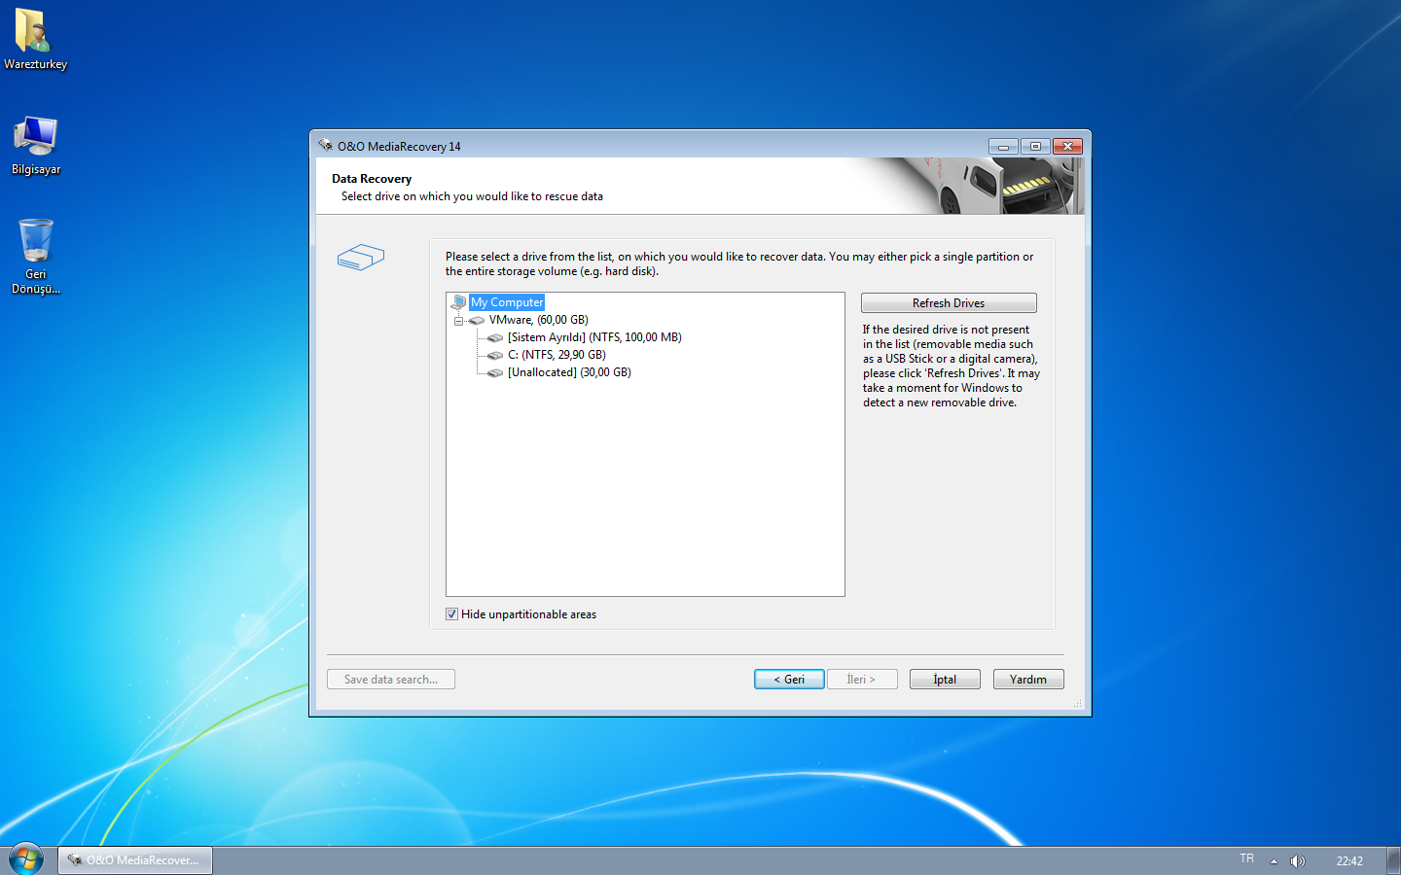Open the Bilgisayar desktop icon
Screen dimensions: 1401x875
35,146
